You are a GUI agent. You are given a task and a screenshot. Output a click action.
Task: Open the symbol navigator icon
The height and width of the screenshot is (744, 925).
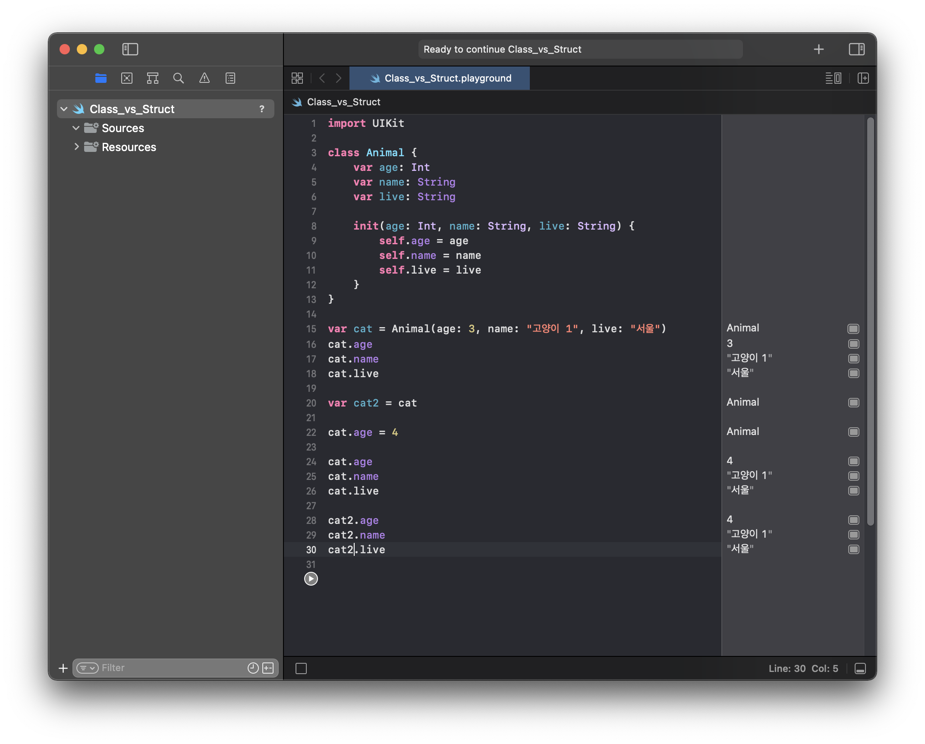(153, 78)
